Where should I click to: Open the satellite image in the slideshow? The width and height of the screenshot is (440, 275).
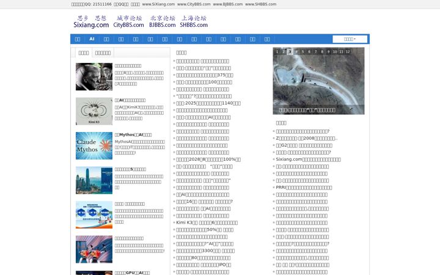coord(318,80)
